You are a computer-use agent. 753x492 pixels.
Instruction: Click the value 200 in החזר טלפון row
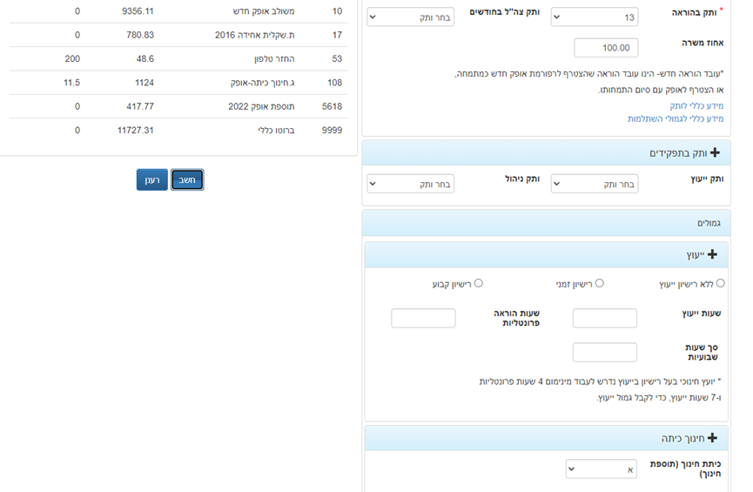tap(72, 58)
